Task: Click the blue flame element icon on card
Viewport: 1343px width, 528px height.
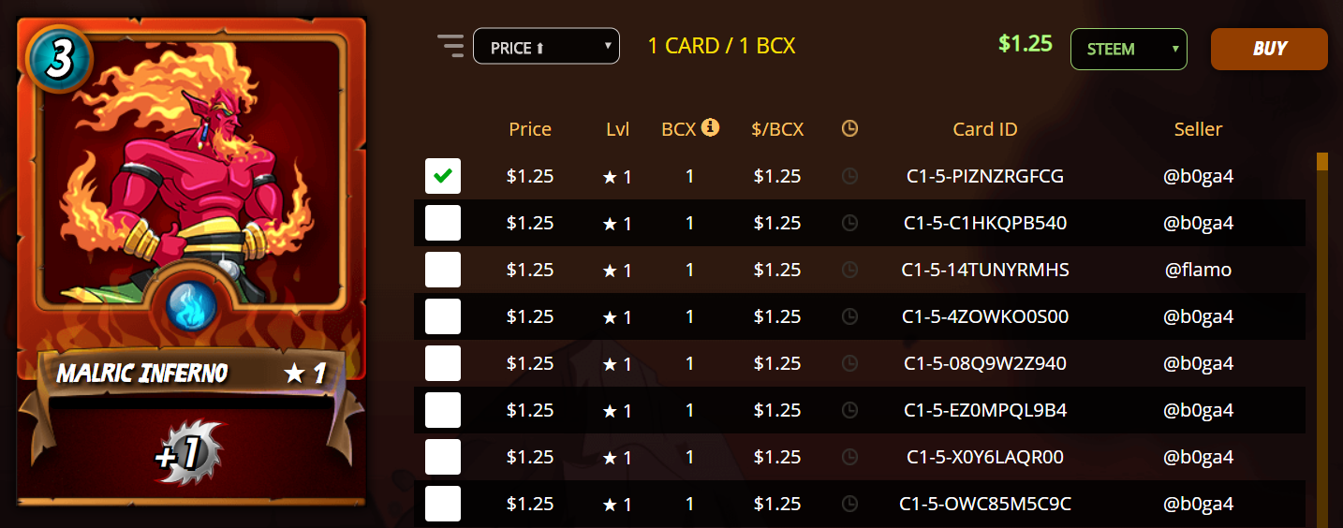Action: click(191, 306)
